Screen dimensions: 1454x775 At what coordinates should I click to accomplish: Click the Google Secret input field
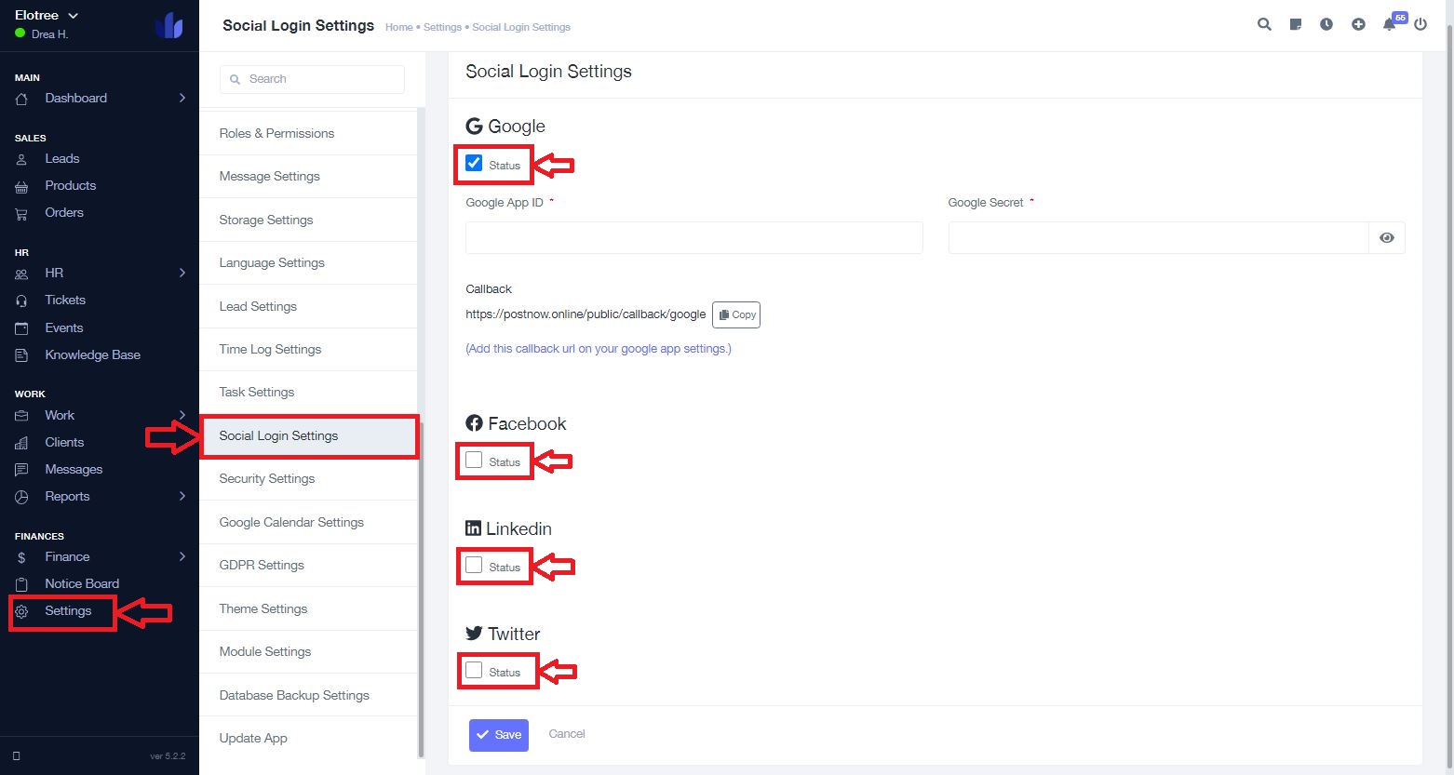click(1158, 237)
